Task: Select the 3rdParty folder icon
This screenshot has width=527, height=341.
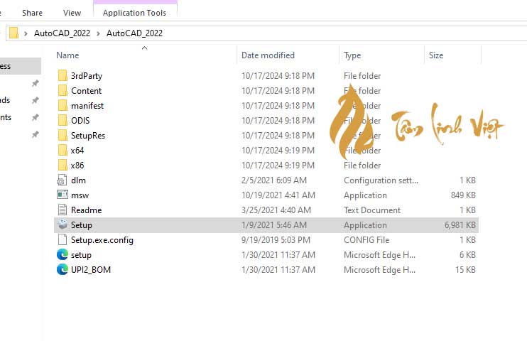Action: click(x=63, y=76)
